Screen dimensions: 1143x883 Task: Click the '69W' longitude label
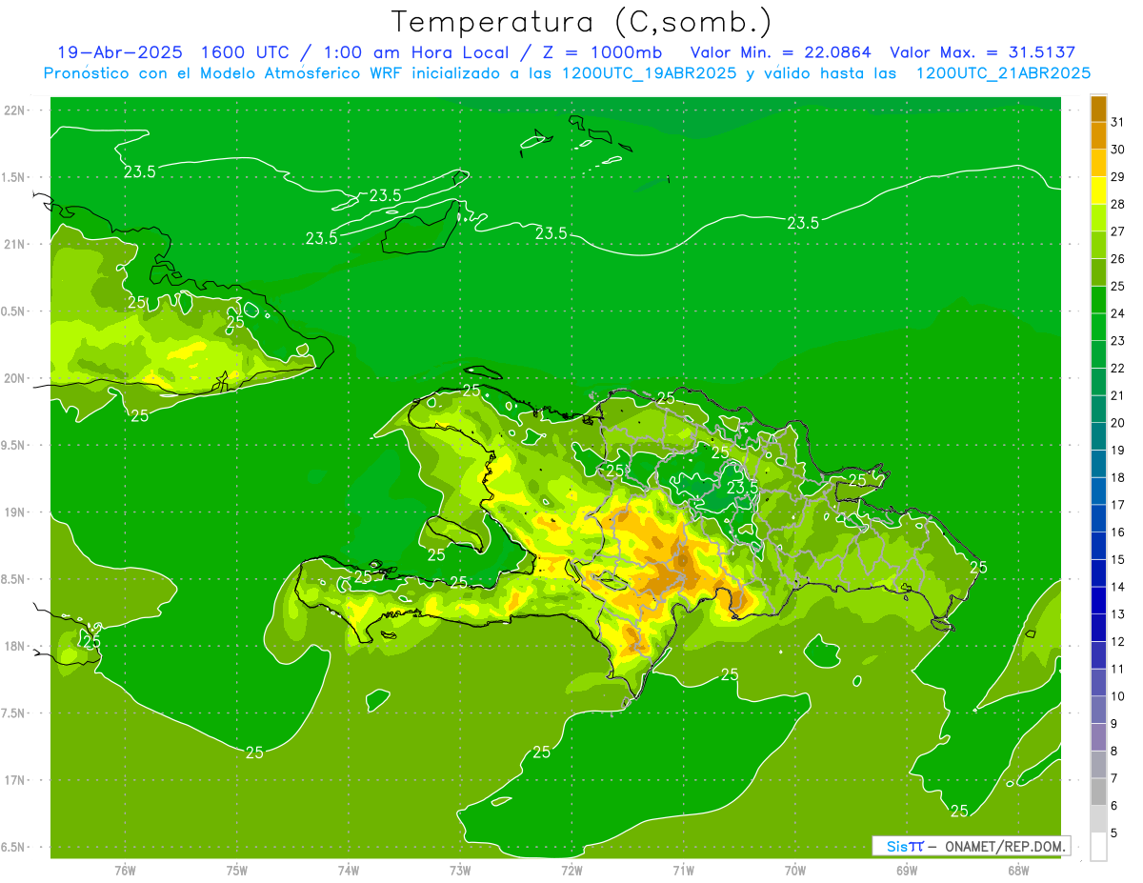tap(907, 872)
